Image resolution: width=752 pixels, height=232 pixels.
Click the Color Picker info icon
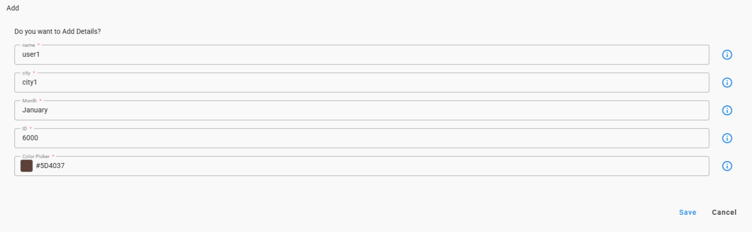727,166
